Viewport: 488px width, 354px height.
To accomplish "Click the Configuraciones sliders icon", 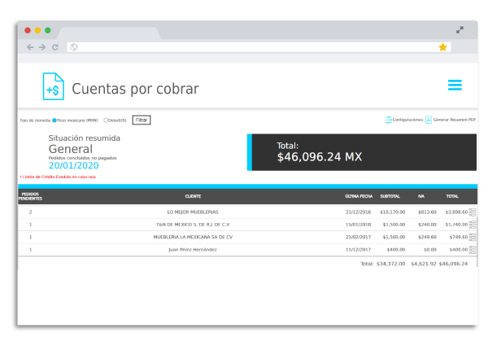I will pyautogui.click(x=389, y=120).
